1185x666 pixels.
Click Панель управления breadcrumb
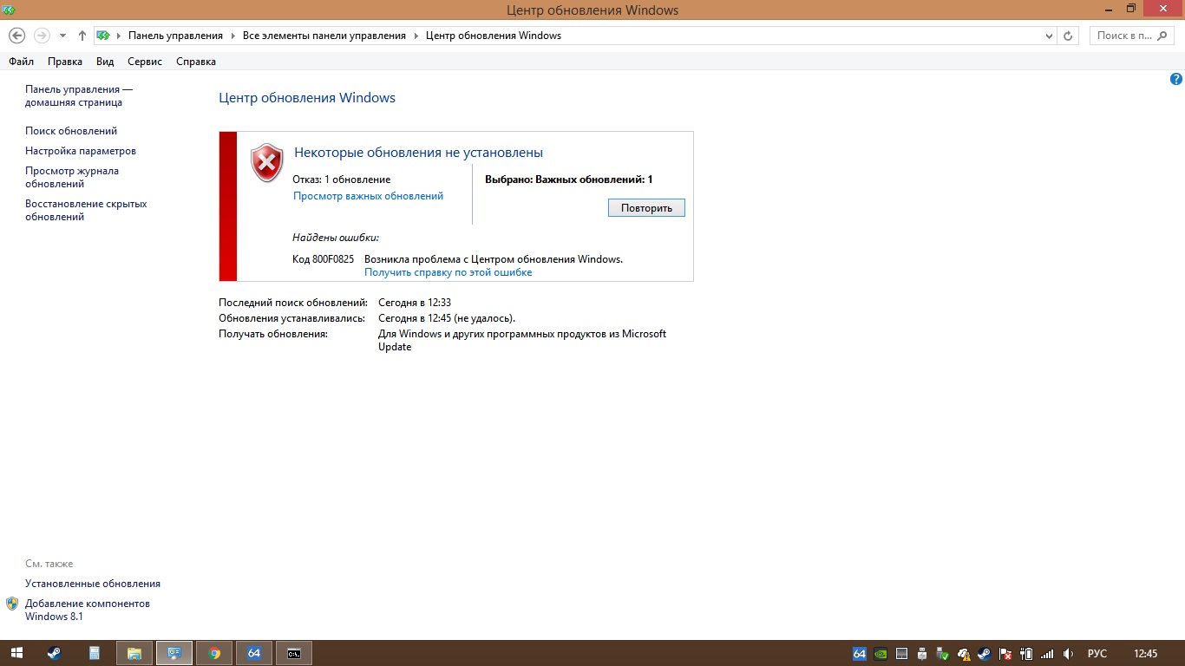click(175, 36)
